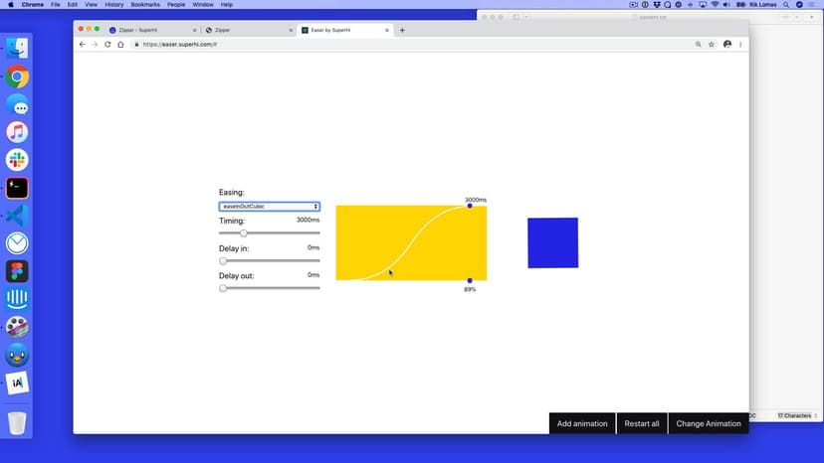Click the Change Animation button
Viewport: 824px width, 463px height.
[x=709, y=423]
